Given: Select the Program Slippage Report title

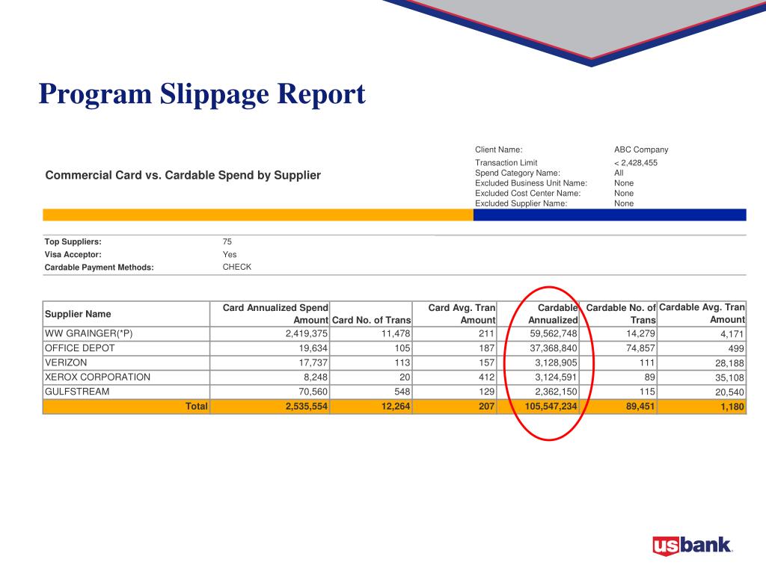Looking at the screenshot, I should [x=202, y=93].
